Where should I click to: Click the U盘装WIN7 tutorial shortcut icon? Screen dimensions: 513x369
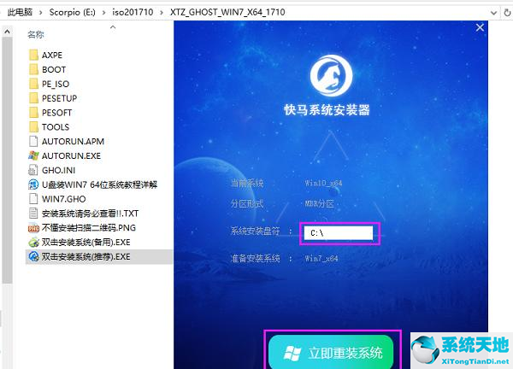[33, 184]
